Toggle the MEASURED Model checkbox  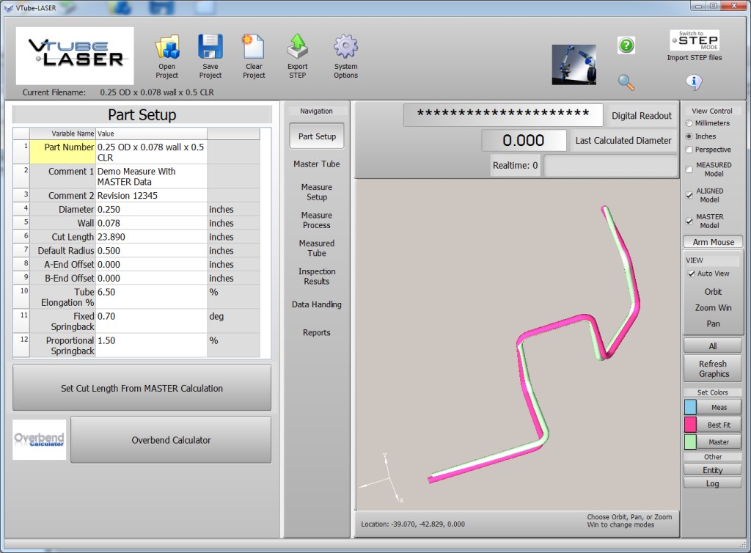pos(689,169)
